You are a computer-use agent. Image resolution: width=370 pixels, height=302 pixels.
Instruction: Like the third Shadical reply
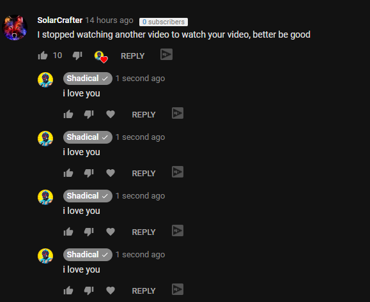coord(68,232)
